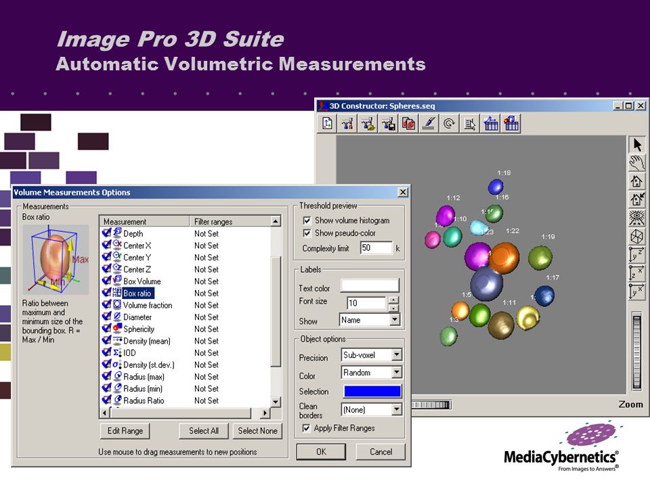Viewport: 650px width, 487px height.
Task: Click the Volume fraction measurement icon
Action: pos(117,305)
